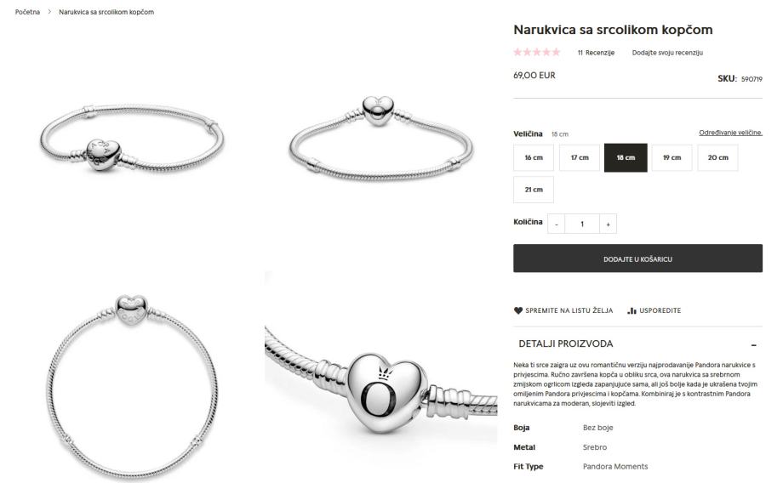
Task: Open the Određivanje veličine size guide
Action: pyautogui.click(x=730, y=133)
